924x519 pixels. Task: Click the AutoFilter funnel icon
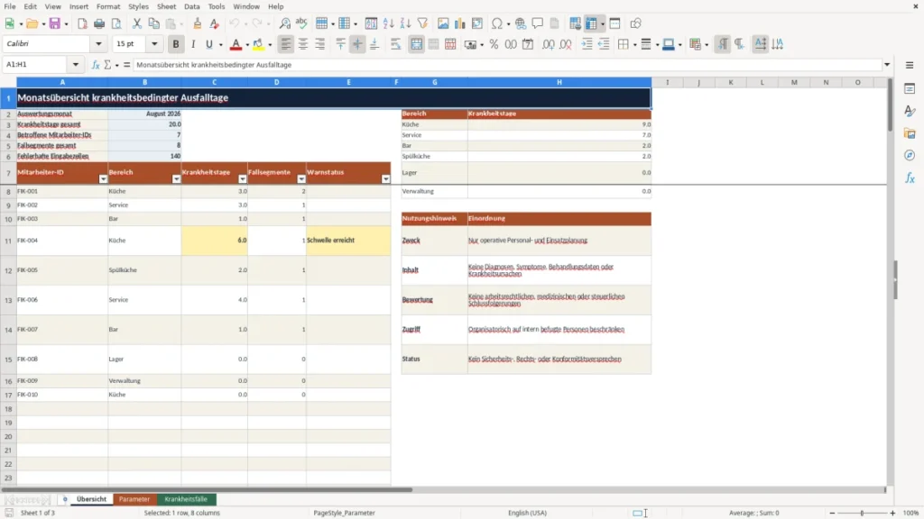(422, 23)
